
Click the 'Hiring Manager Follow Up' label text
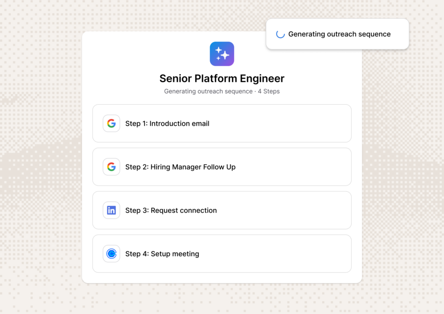(x=193, y=167)
